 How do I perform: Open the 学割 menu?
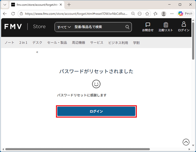coord(136,43)
